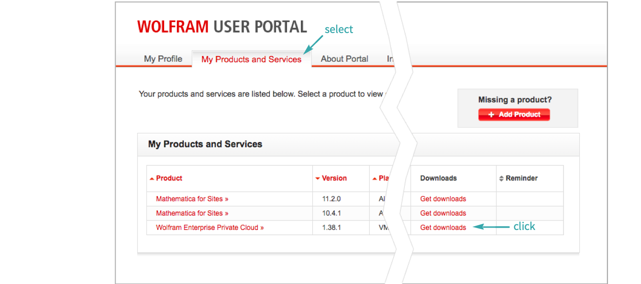This screenshot has width=641, height=284.
Task: Click the Missing a product? heading
Action: pos(515,100)
